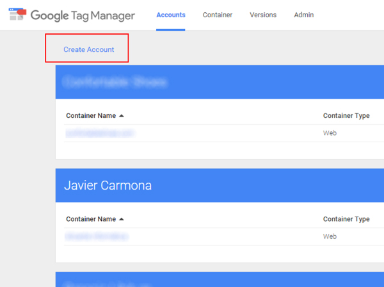Sort by Container Name under Javier Carmona

(x=95, y=219)
